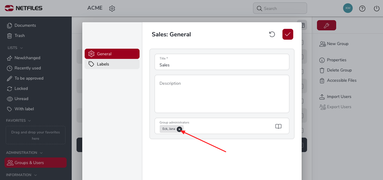Select the General tab
383x180 pixels.
(112, 54)
